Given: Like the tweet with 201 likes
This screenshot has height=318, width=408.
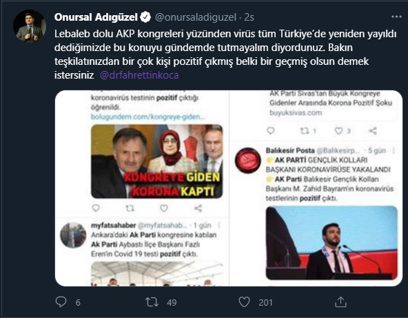Looking at the screenshot, I should click(x=244, y=302).
